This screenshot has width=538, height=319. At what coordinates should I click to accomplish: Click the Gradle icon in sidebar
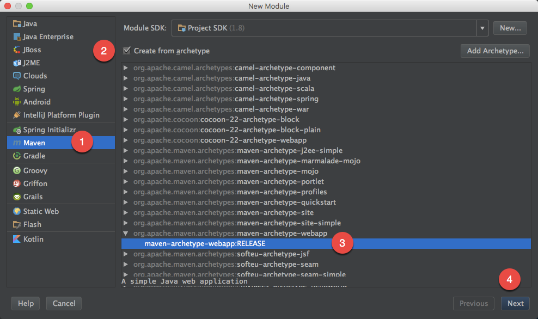17,156
